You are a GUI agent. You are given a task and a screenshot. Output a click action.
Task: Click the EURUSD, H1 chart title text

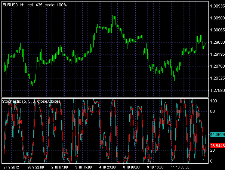coord(35,5)
